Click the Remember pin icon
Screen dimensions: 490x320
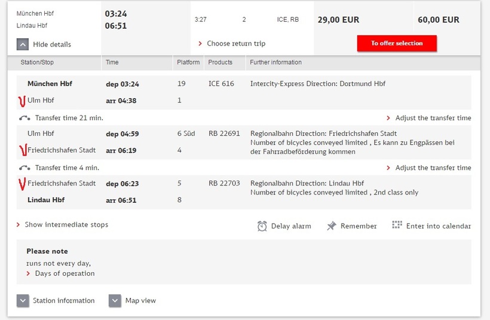coord(332,226)
